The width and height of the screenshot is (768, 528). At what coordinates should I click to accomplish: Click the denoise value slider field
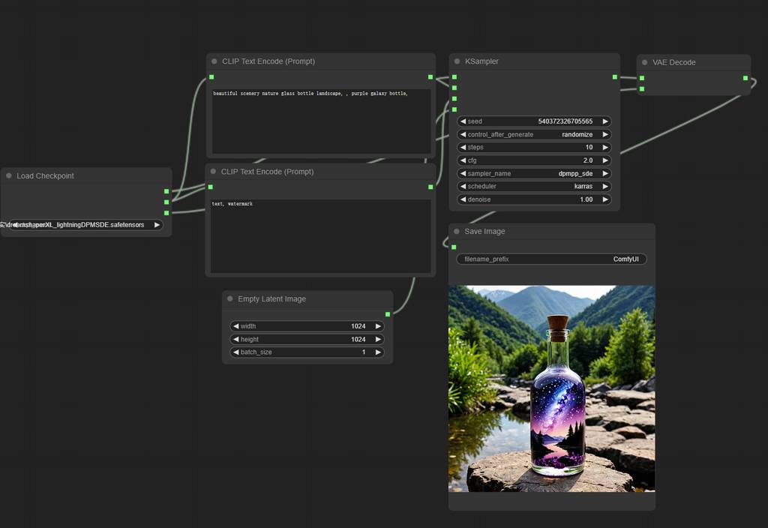[x=534, y=199]
